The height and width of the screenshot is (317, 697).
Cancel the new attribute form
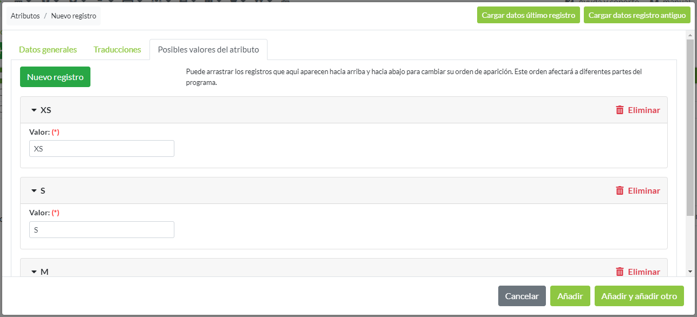[522, 296]
